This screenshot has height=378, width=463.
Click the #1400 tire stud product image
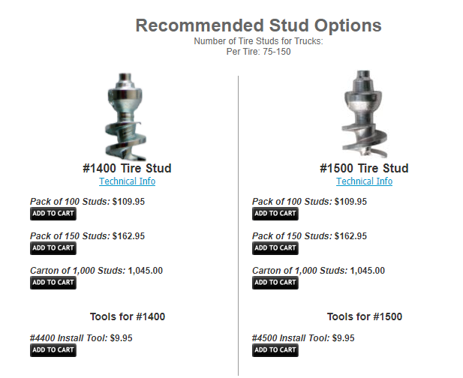point(127,114)
